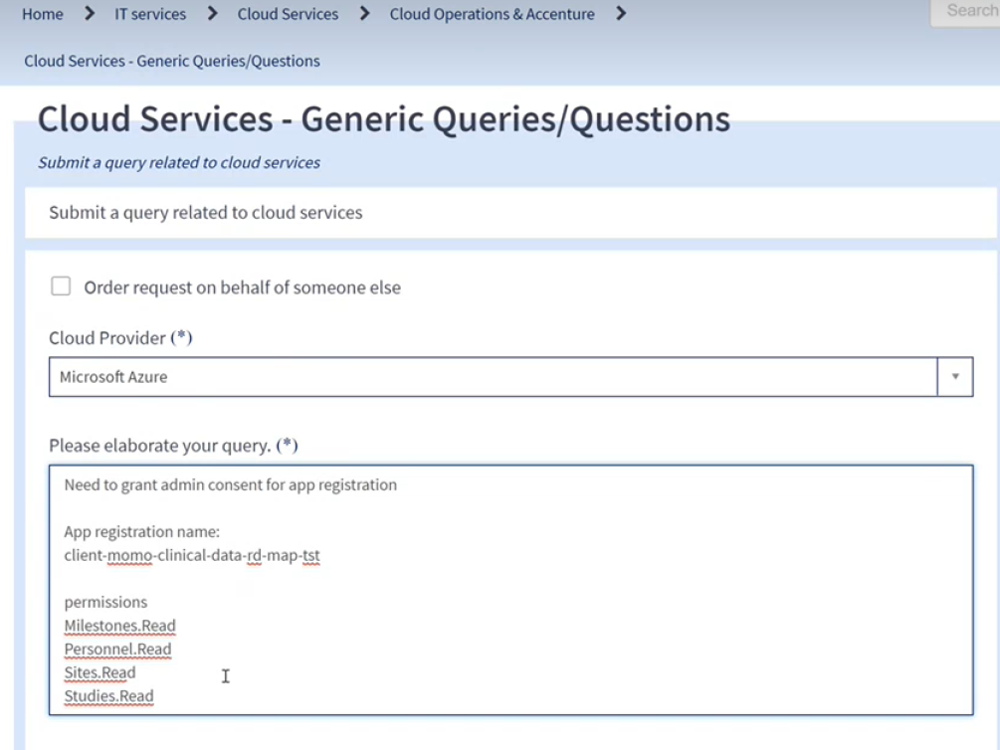Click the Cloud Services - Generic Queries/Questions heading
Screen dimensions: 1000x750
click(x=384, y=119)
